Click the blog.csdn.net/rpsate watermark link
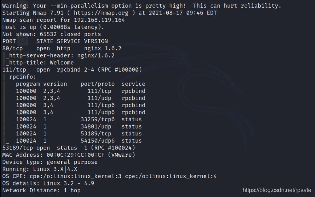This screenshot has width=315, height=197. [277, 190]
